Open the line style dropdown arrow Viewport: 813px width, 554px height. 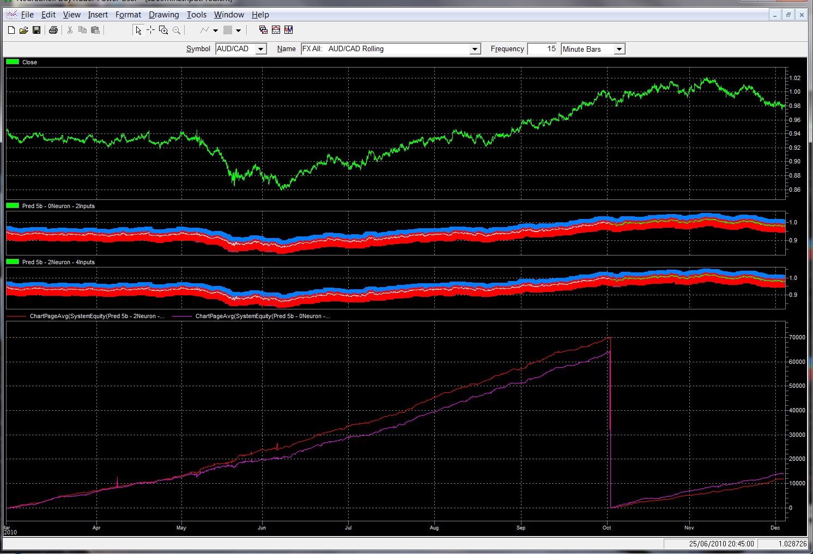[x=215, y=31]
